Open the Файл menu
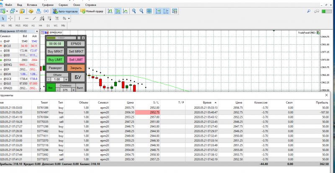 tap(8, 5)
